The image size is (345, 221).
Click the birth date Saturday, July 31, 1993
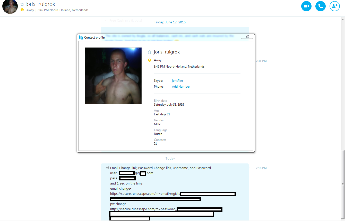pos(169,105)
